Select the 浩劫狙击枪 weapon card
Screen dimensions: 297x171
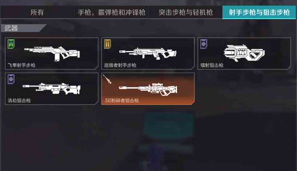pyautogui.click(x=52, y=89)
